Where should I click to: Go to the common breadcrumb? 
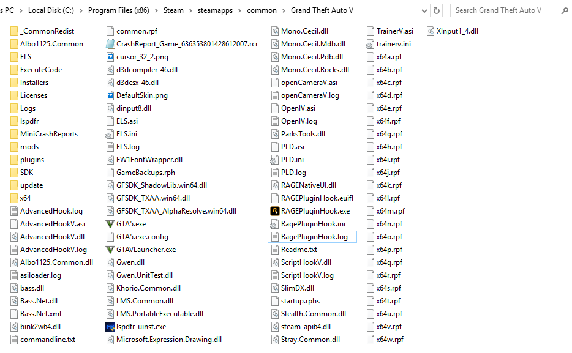[262, 10]
